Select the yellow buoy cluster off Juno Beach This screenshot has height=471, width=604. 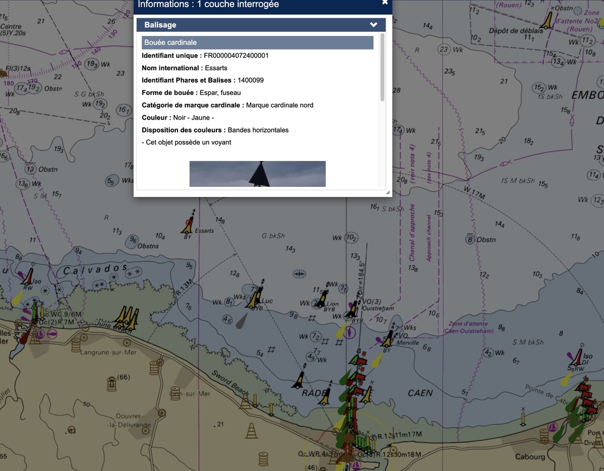coord(126,317)
